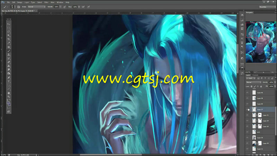
Task: Select the Paint Bucket tool
Action: [x=9, y=66]
